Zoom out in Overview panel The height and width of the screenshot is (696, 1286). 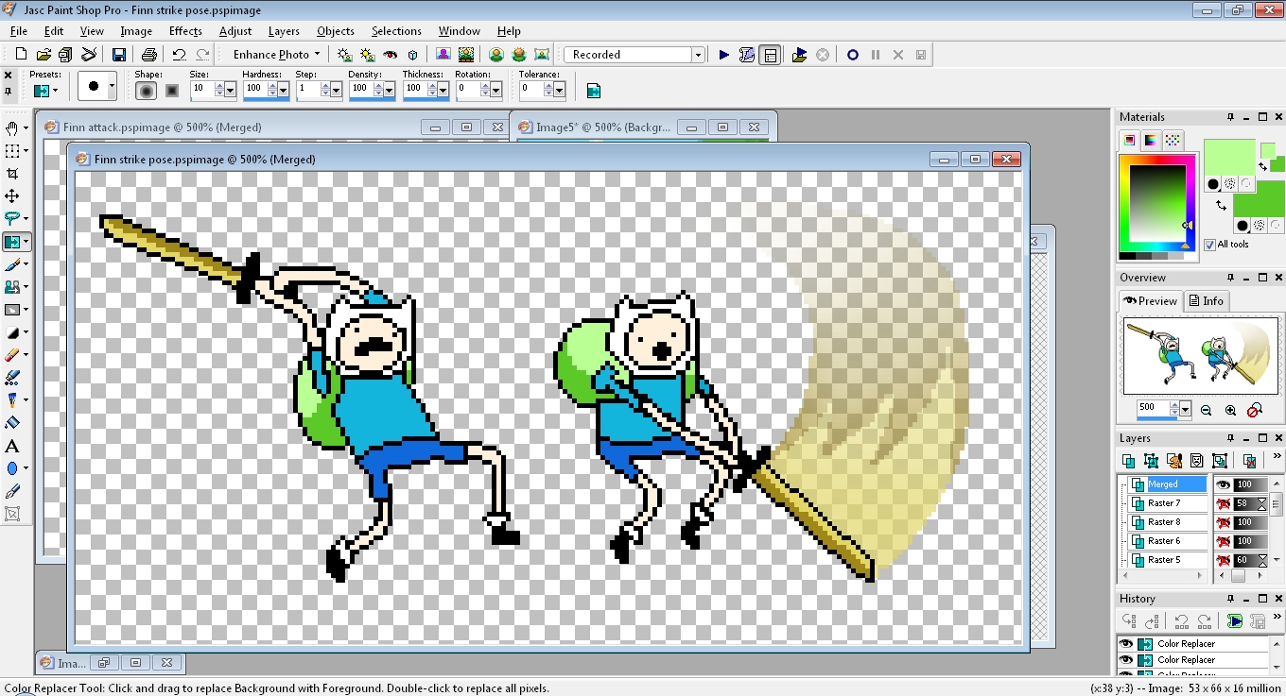[x=1207, y=410]
